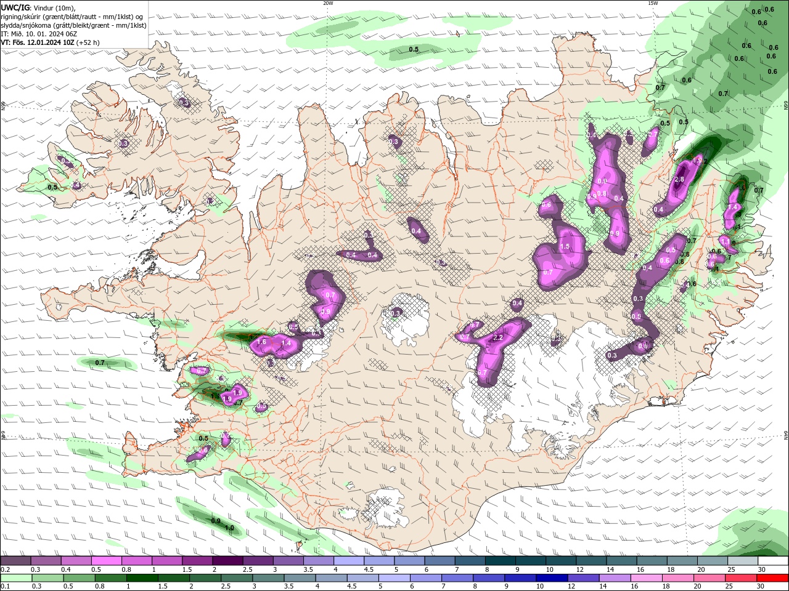Click the 1.0 rain value off southwest coast
The width and height of the screenshot is (789, 591).
229,528
